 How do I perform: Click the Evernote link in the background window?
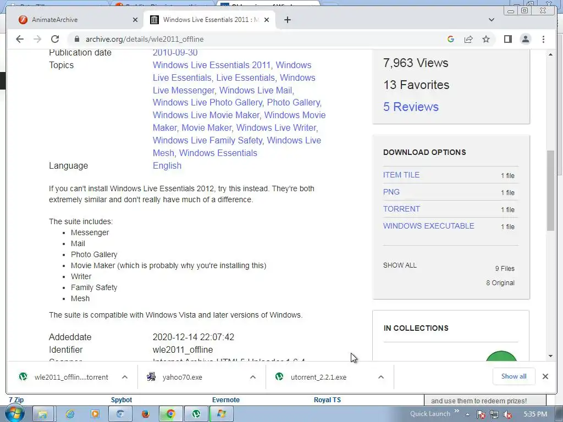pyautogui.click(x=225, y=400)
